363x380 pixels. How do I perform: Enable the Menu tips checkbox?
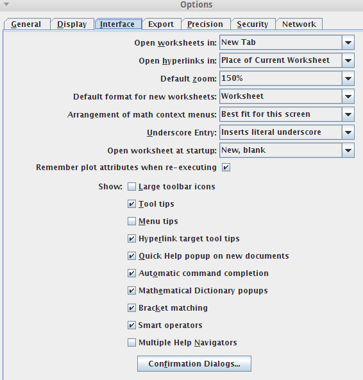click(131, 221)
